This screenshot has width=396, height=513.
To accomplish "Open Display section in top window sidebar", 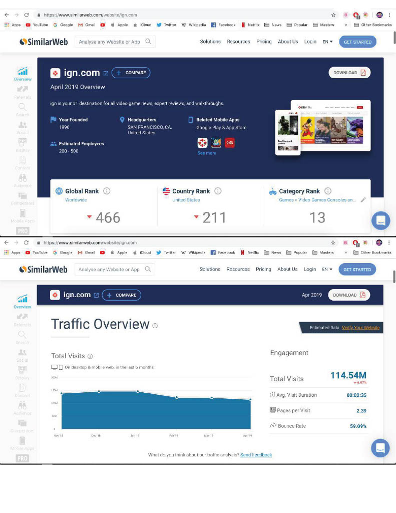I will pyautogui.click(x=23, y=145).
